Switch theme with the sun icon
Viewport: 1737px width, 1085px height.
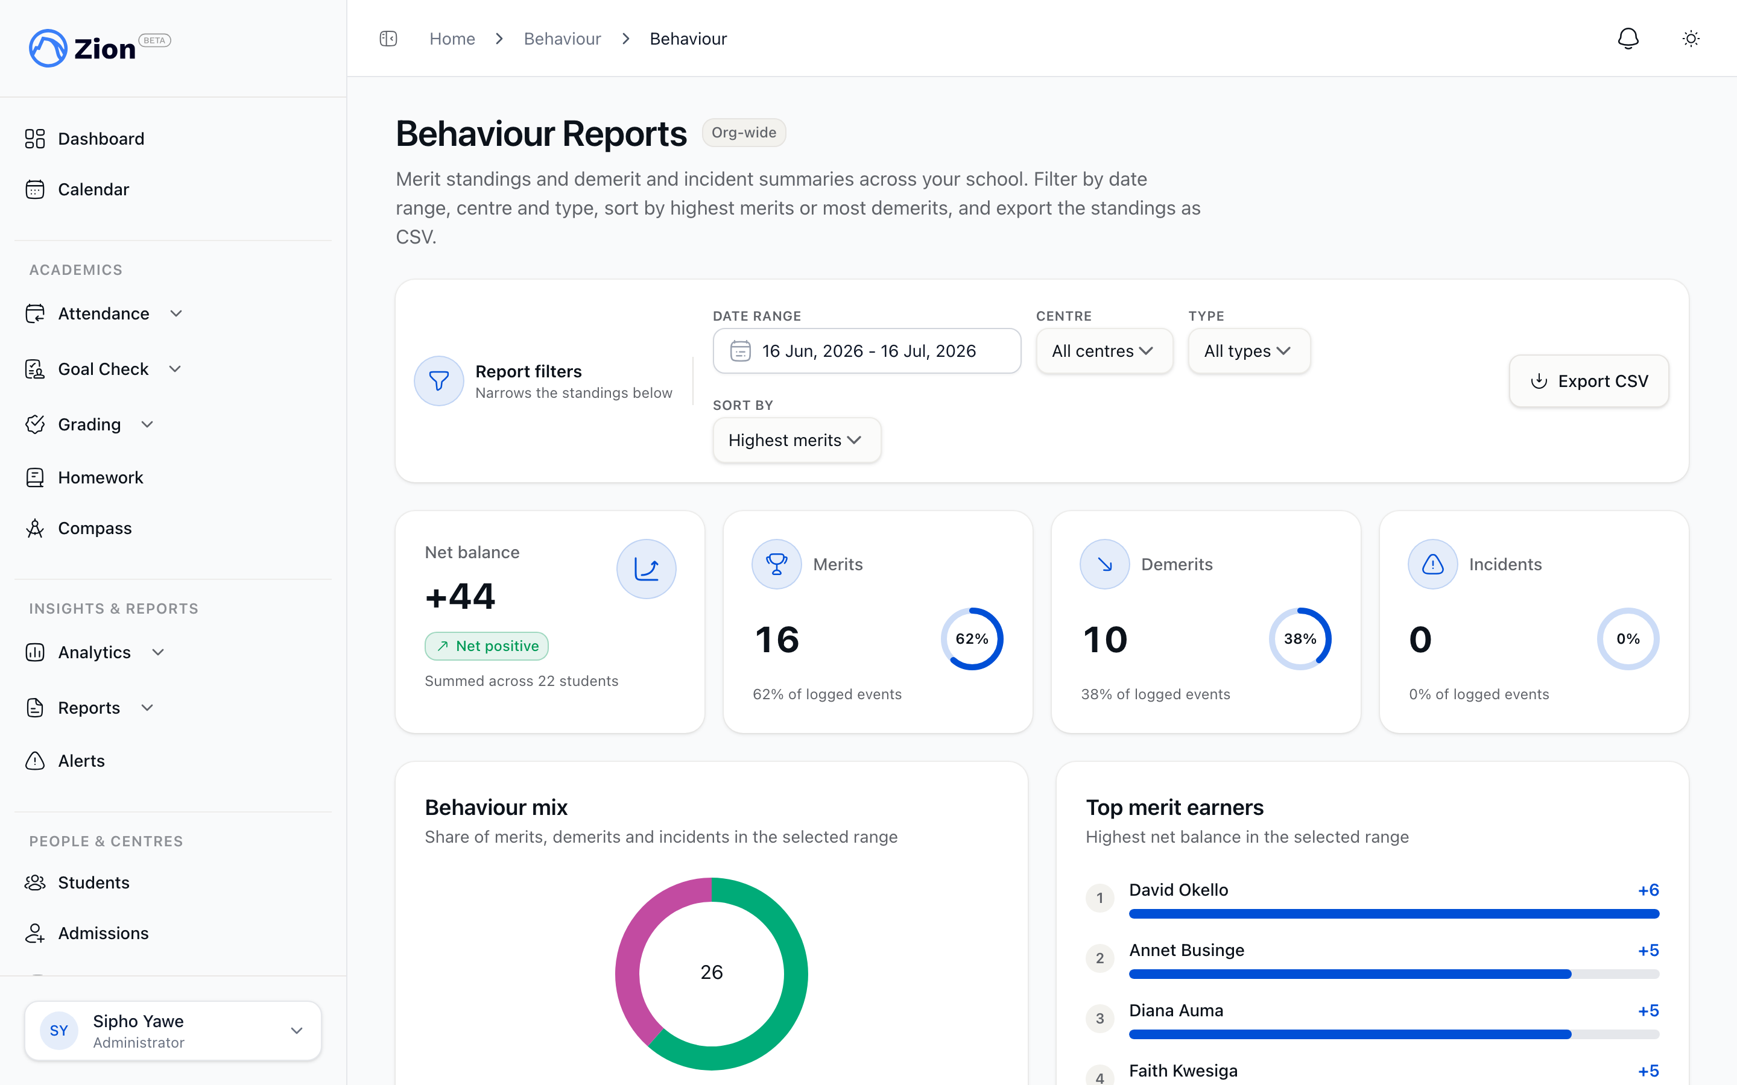pos(1691,39)
